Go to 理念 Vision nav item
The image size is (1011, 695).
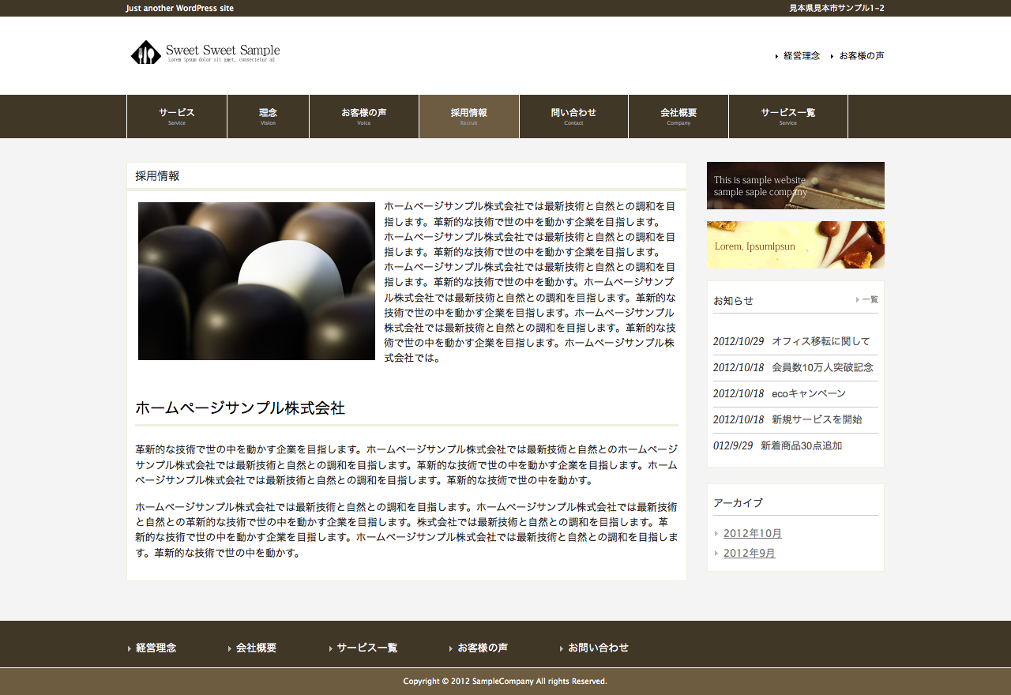268,116
